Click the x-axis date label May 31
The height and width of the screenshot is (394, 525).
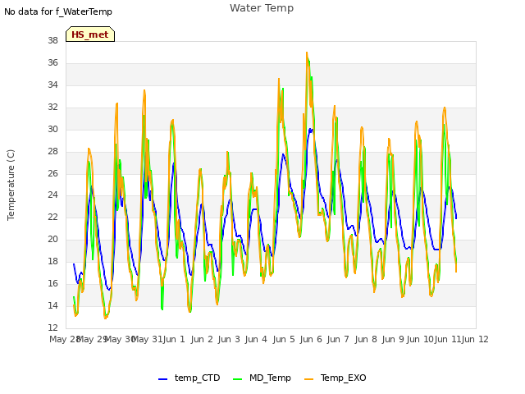coord(148,339)
